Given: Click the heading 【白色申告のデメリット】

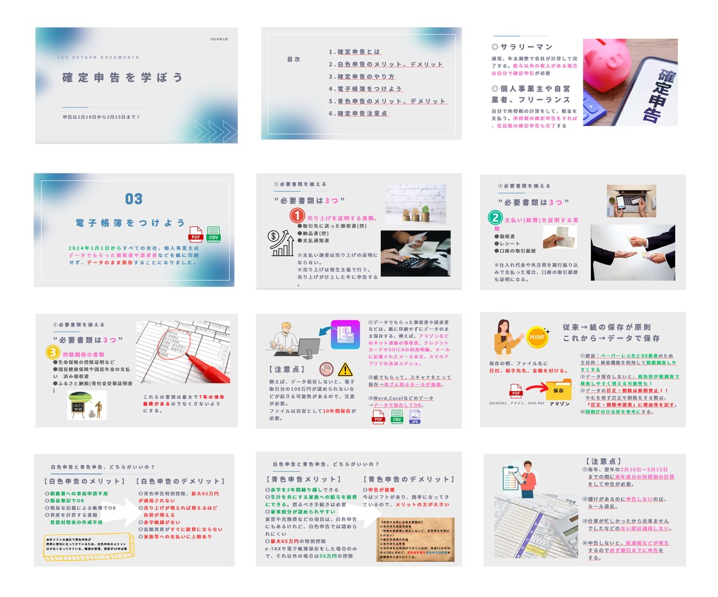Looking at the screenshot, I should click(181, 481).
